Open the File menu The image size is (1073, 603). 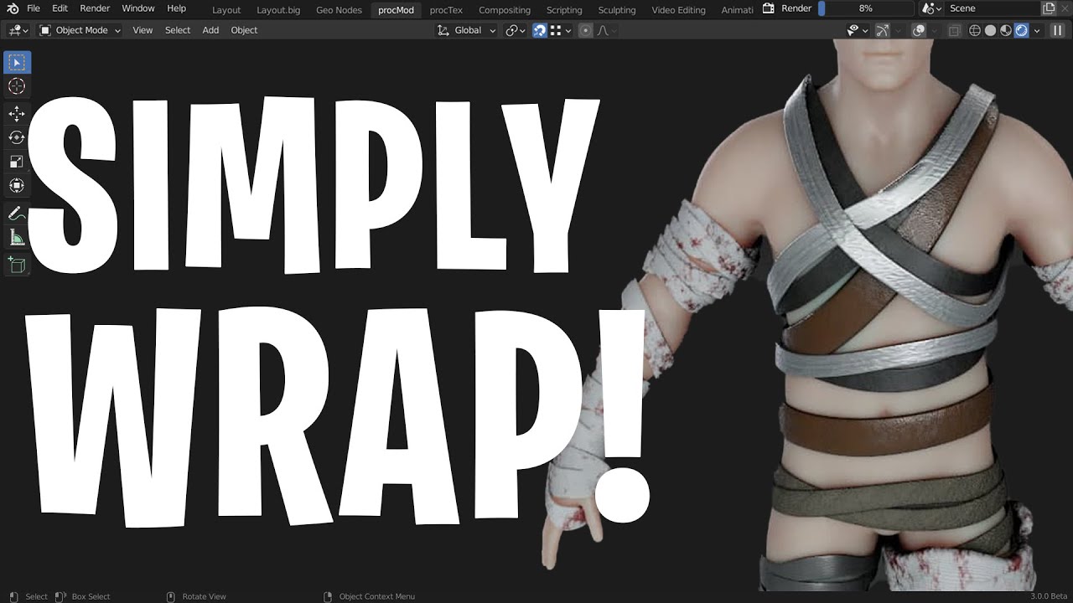point(34,8)
